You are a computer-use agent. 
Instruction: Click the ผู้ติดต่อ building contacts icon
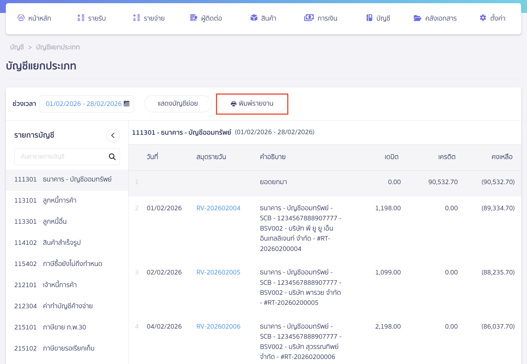[194, 18]
